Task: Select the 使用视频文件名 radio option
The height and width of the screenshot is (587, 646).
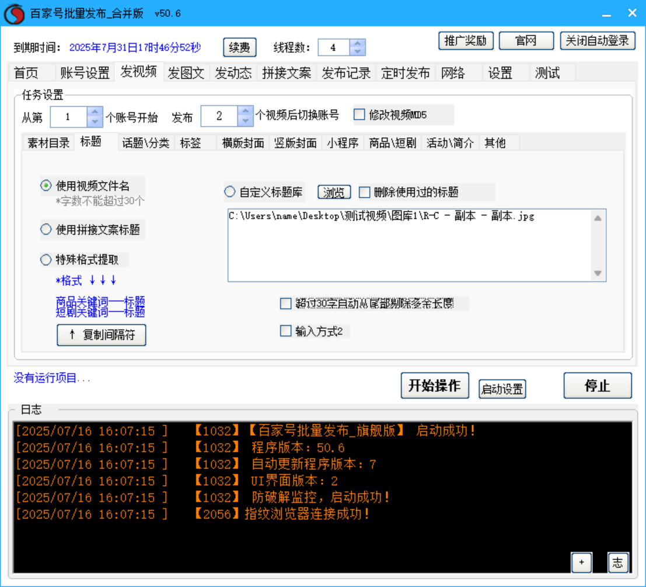Action: click(x=46, y=186)
